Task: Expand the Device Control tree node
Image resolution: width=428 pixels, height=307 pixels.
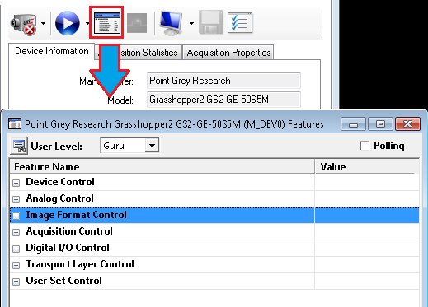Action: click(x=16, y=183)
